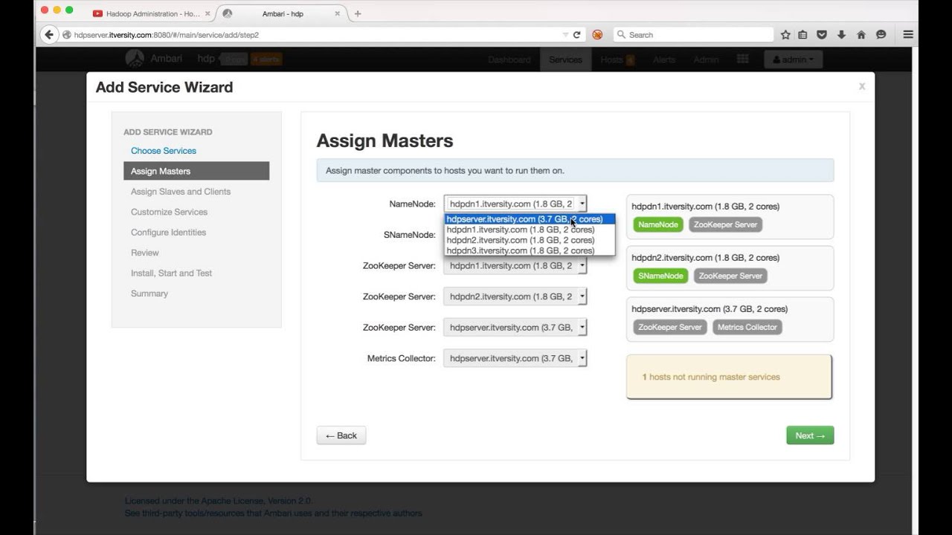Open the Metrics Collector host dropdown
952x535 pixels.
(515, 358)
